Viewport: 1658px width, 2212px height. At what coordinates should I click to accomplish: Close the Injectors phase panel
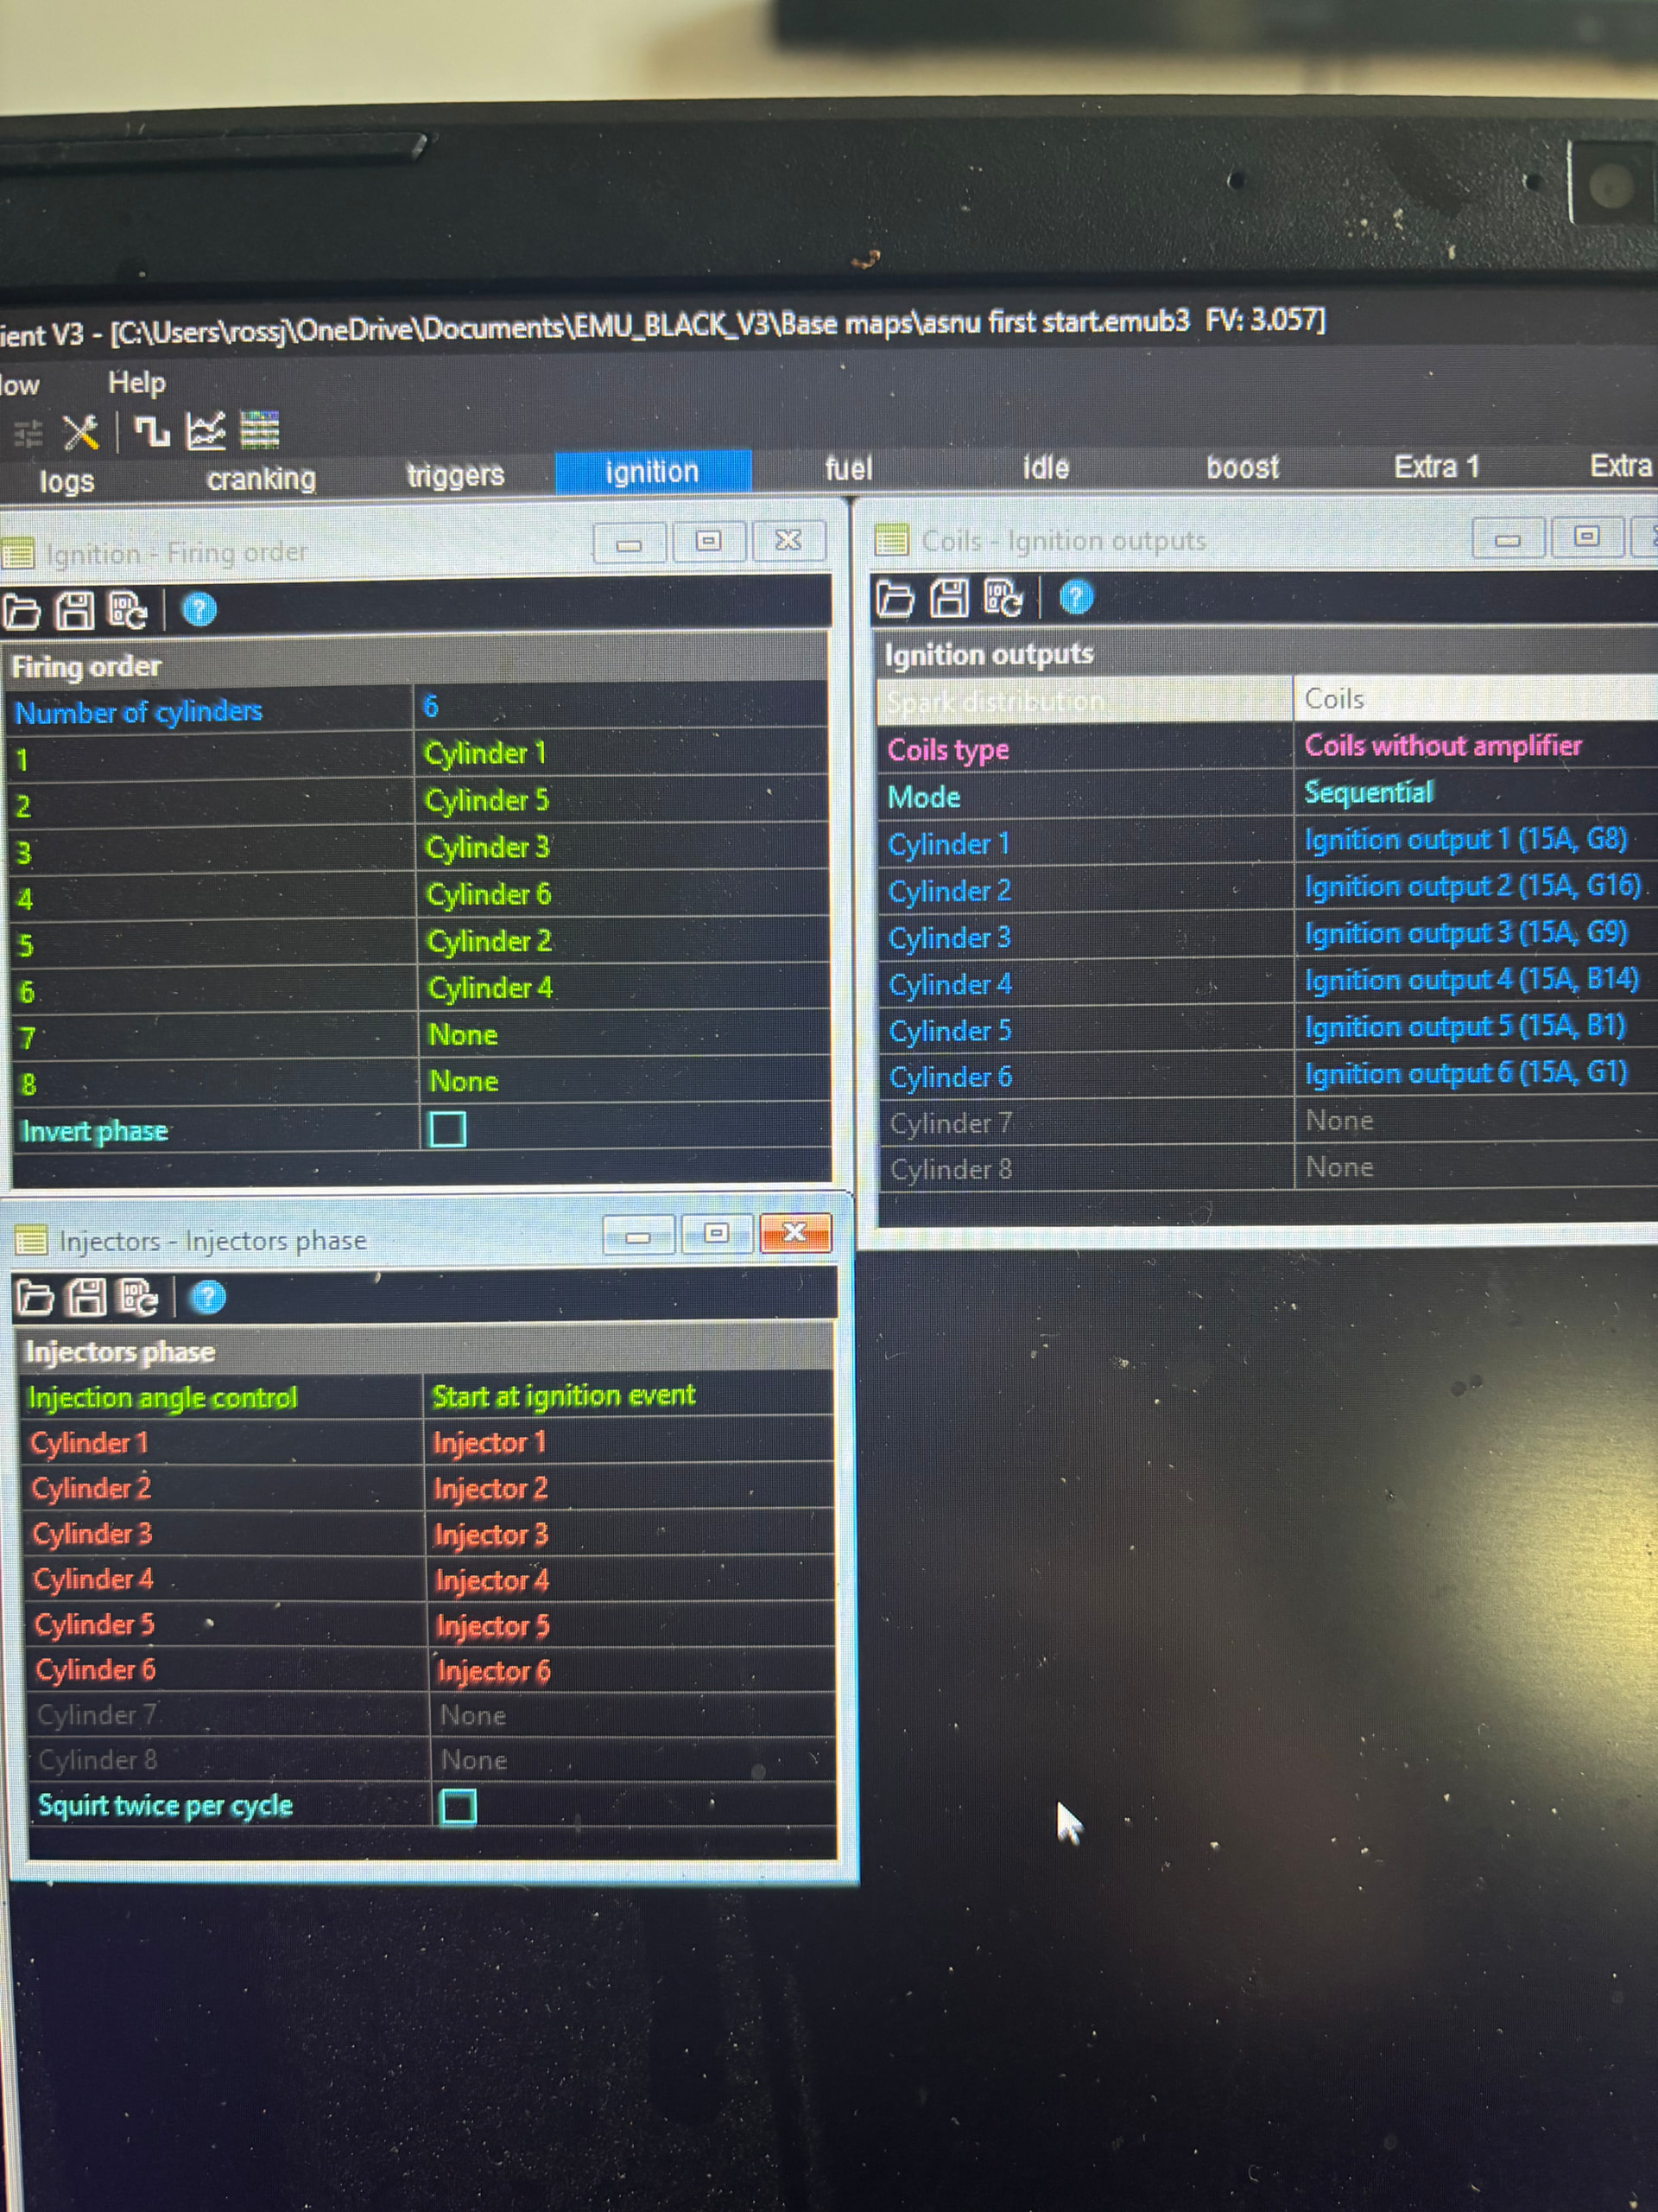pyautogui.click(x=794, y=1232)
